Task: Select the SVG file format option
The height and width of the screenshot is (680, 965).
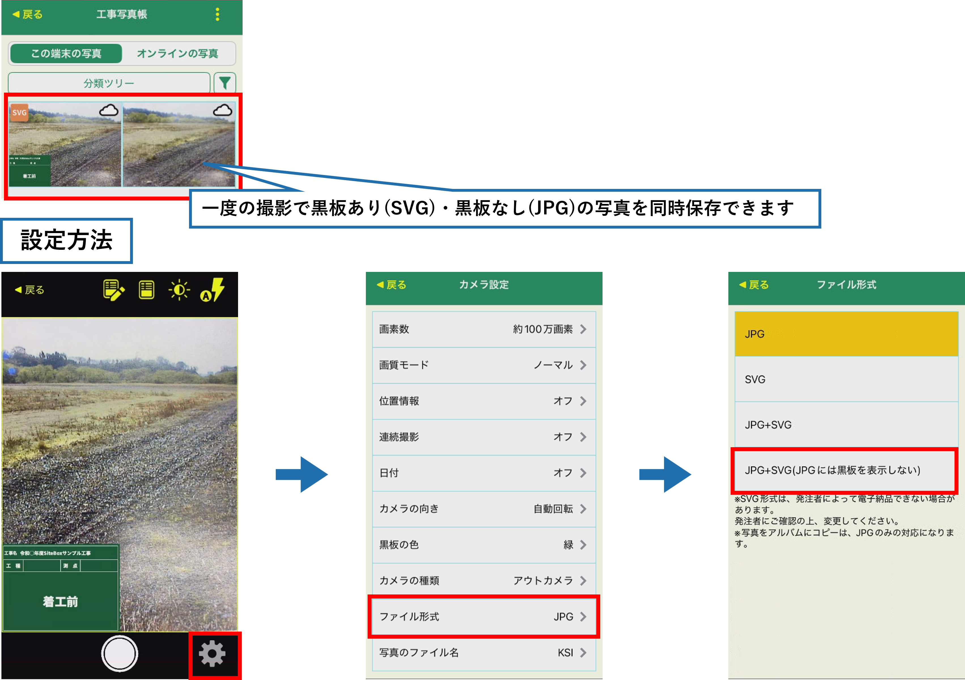Action: click(x=846, y=379)
